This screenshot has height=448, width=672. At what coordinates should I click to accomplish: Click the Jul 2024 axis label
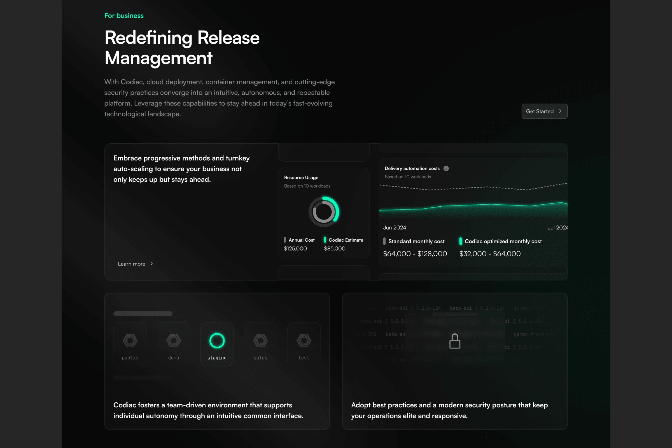point(557,227)
